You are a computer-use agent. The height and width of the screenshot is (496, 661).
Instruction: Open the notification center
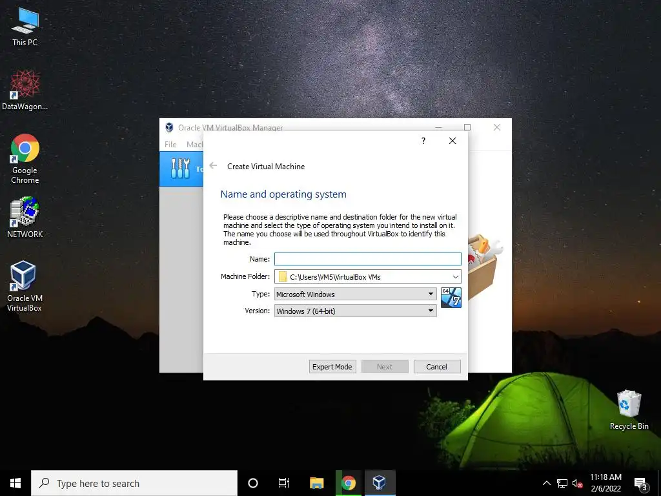(x=641, y=483)
